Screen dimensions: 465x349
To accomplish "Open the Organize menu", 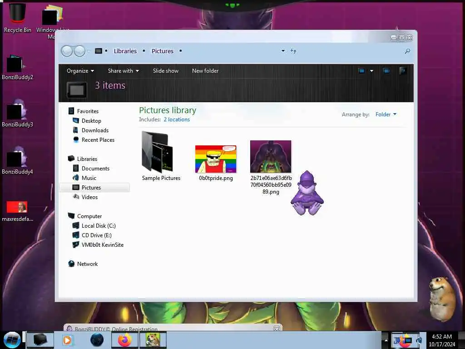I will click(x=80, y=70).
